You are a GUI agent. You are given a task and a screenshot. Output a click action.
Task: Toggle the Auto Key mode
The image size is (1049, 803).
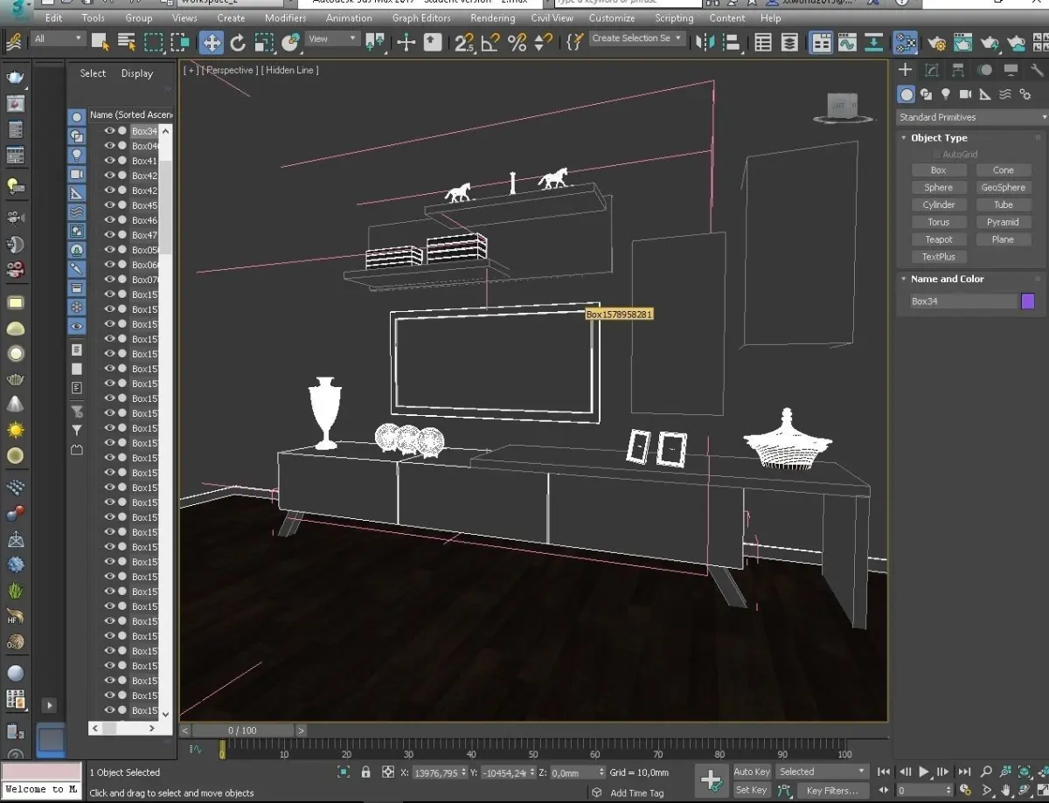(752, 772)
